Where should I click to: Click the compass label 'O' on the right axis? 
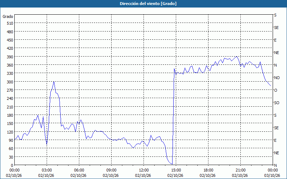[276, 91]
